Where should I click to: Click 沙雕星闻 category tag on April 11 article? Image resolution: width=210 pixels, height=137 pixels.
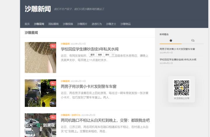(x=65, y=81)
